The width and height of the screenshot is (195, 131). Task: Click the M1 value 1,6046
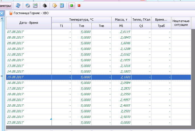pos(125,43)
